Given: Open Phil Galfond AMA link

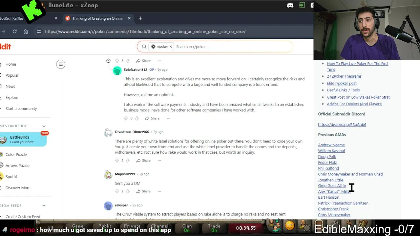Looking at the screenshot, I should coord(328,168).
